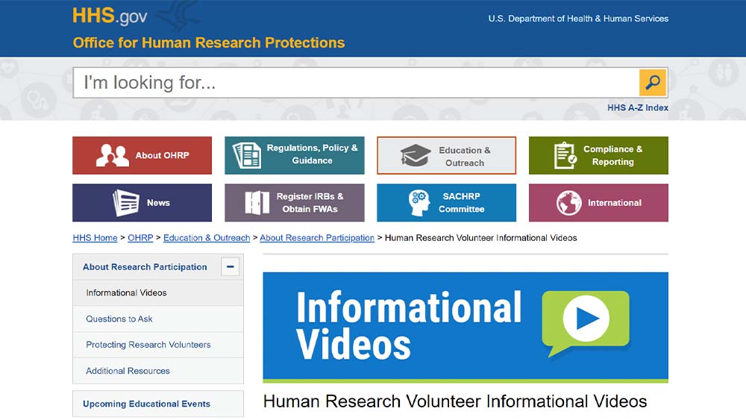Click the newspaper icon on News
Screen dimensions: 746x420
pos(126,203)
